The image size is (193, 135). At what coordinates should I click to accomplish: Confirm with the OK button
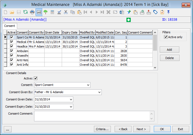pos(162,129)
